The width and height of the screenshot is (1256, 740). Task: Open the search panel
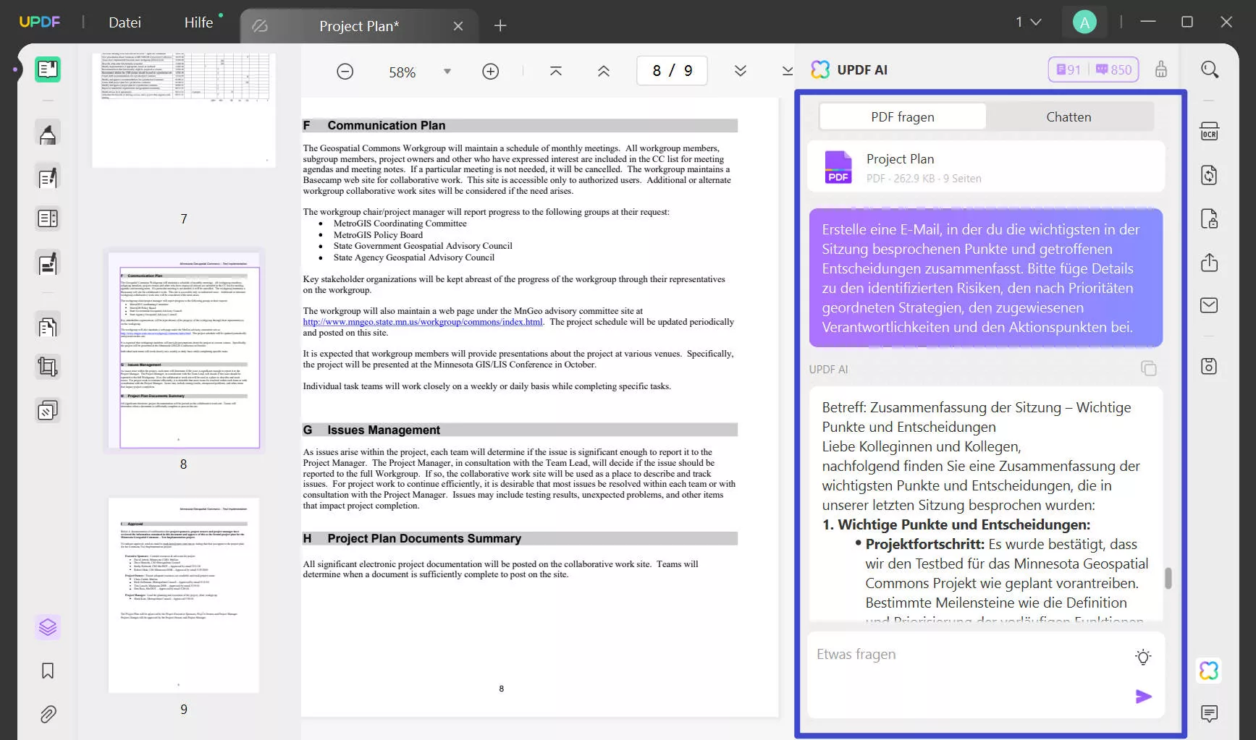[1210, 69]
